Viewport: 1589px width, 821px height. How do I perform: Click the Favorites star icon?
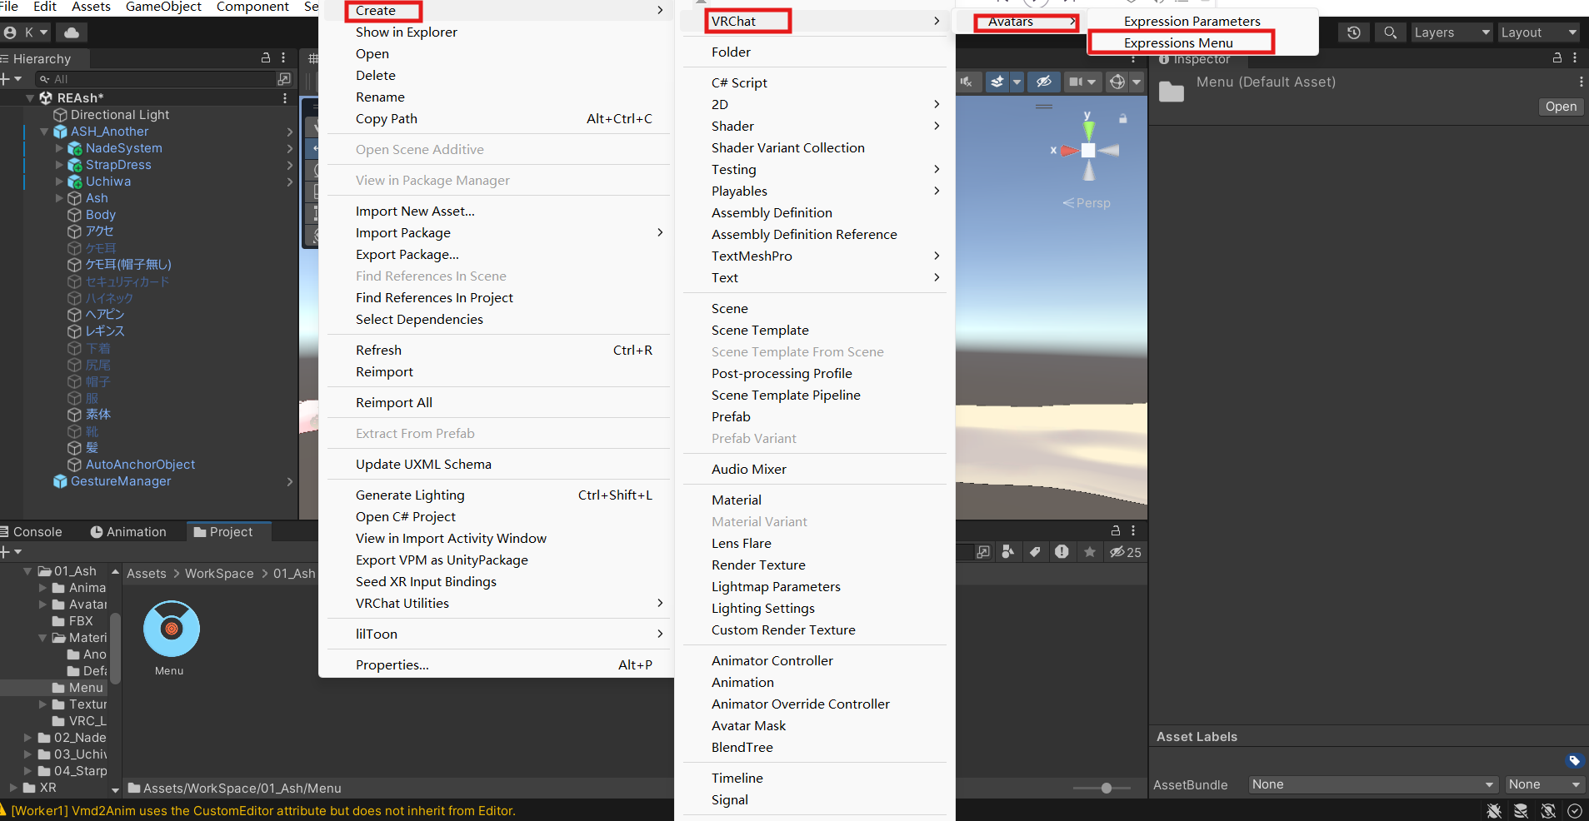pos(1089,552)
